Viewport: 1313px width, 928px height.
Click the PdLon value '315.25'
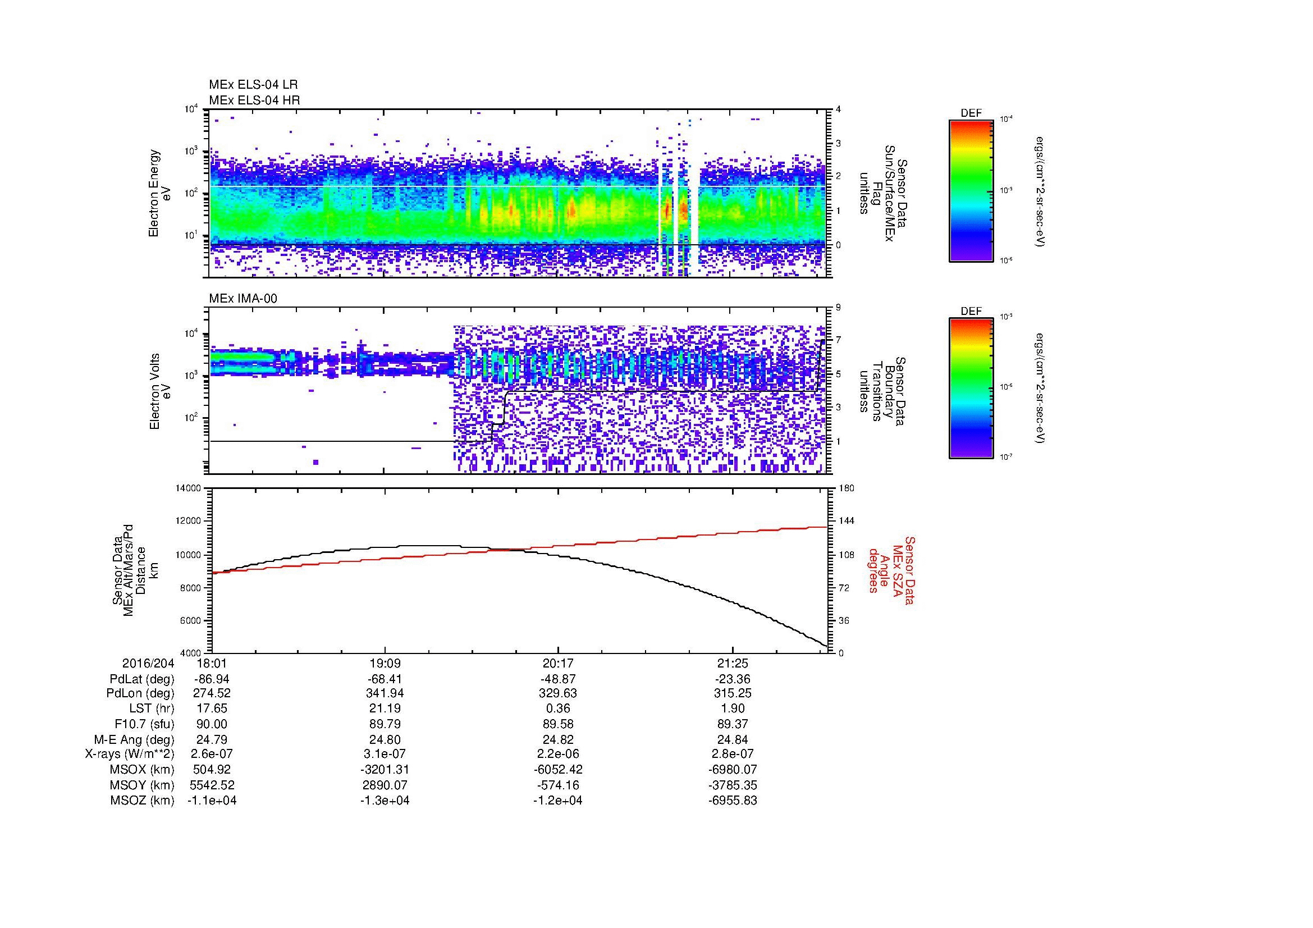click(x=733, y=693)
